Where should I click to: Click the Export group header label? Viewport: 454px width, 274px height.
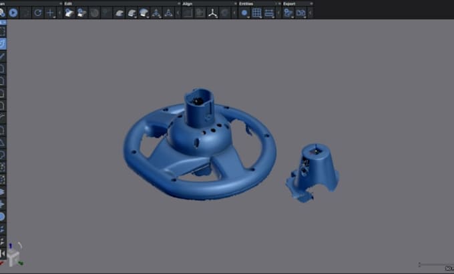pos(289,4)
